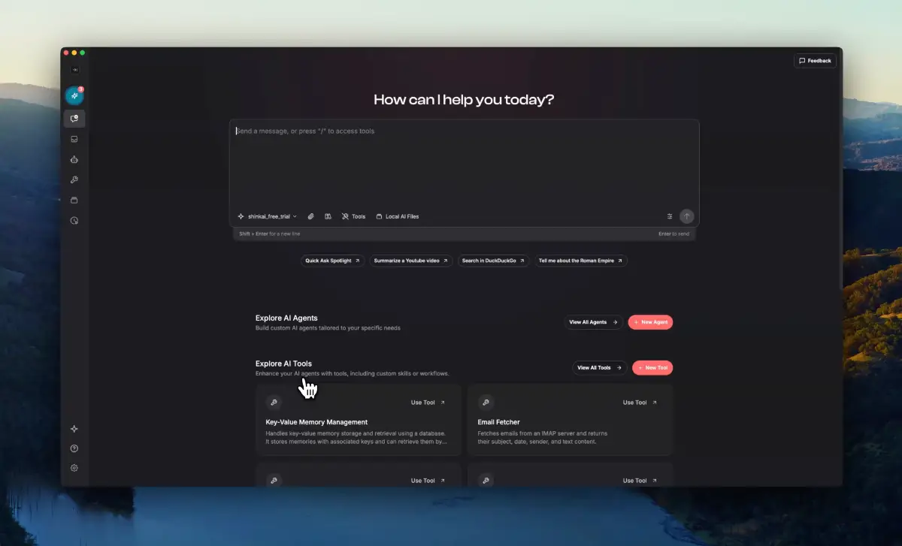Image resolution: width=902 pixels, height=546 pixels.
Task: Click the teal sparkle avatar with notification badge
Action: tap(74, 96)
